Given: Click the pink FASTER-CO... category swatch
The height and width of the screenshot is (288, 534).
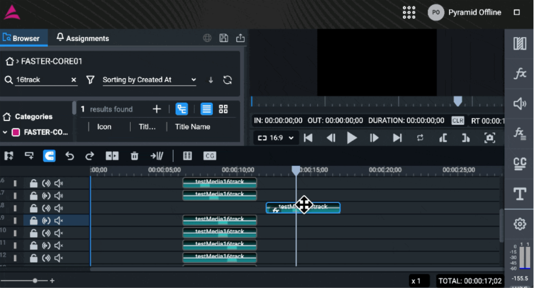Looking at the screenshot, I should pos(16,132).
